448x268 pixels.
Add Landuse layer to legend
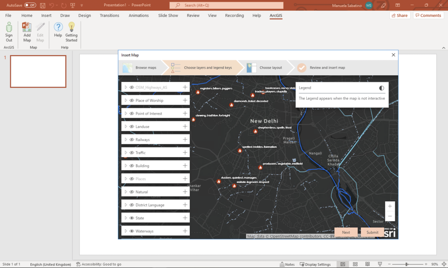185,126
